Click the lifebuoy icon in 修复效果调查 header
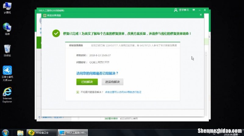 pyautogui.click(x=45, y=15)
